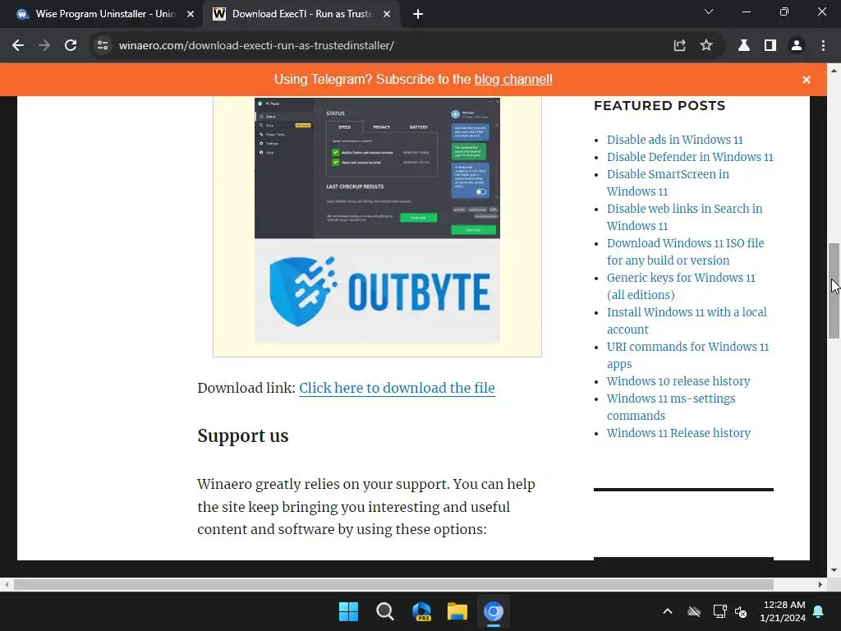Open taskbar Search
The width and height of the screenshot is (841, 631).
(384, 611)
